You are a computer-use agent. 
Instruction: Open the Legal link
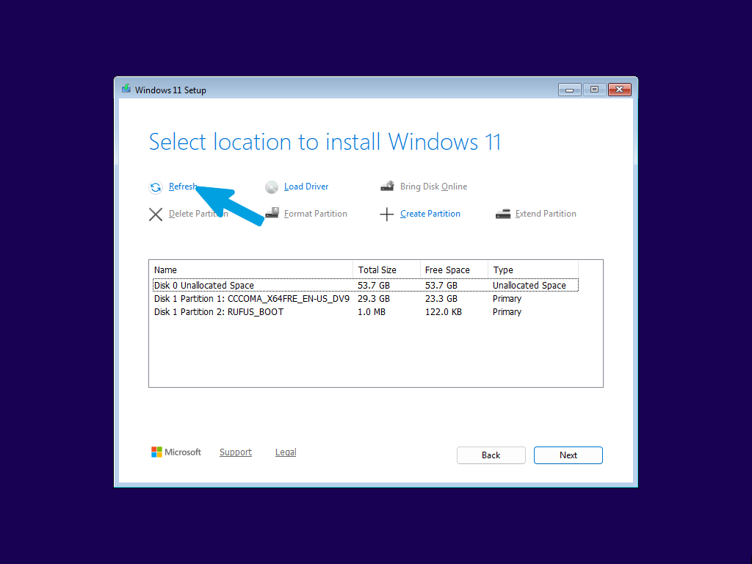[286, 452]
